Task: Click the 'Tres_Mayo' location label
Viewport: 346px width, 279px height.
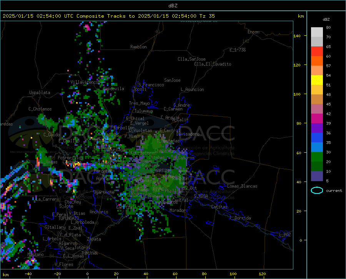Action: (x=139, y=103)
